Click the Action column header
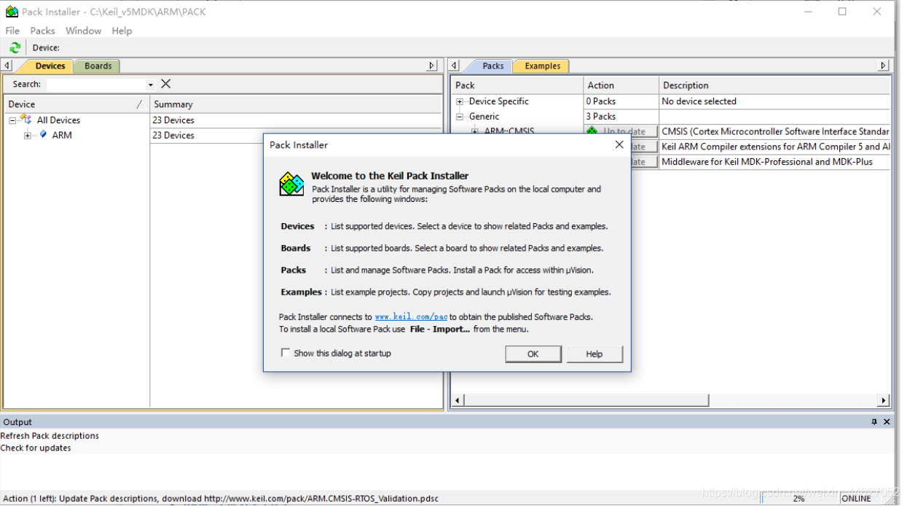This screenshot has height=506, width=907. pyautogui.click(x=621, y=85)
